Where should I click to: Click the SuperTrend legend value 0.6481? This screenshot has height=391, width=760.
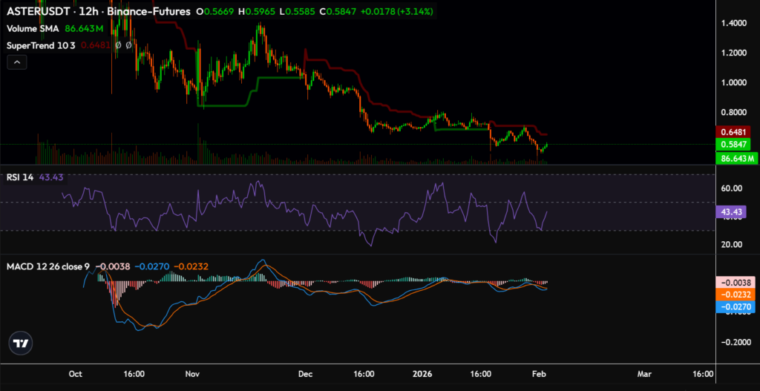click(94, 45)
